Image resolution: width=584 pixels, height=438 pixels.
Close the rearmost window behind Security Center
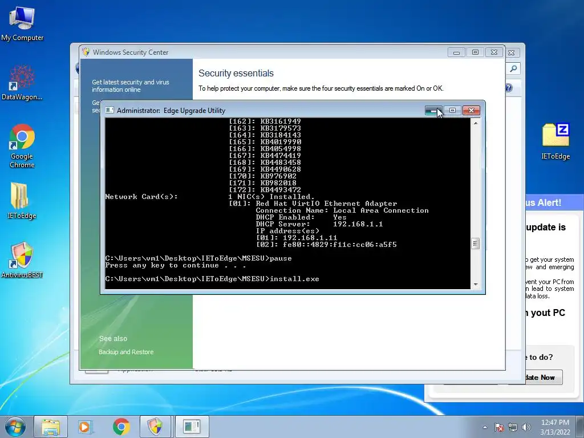click(512, 53)
